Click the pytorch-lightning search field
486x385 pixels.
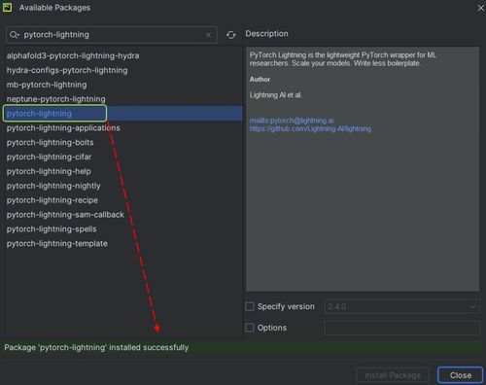coord(112,35)
